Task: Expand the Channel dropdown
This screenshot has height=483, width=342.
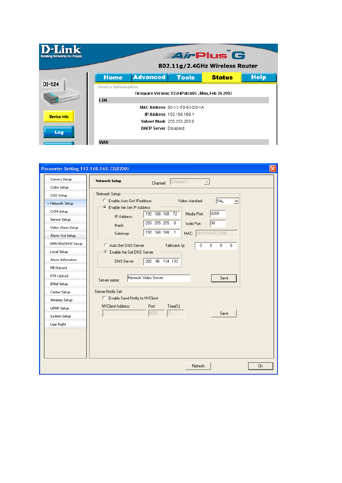Action: (190, 182)
